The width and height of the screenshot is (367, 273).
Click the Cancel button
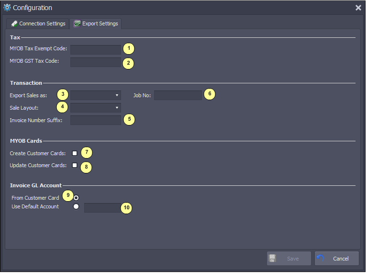337,259
